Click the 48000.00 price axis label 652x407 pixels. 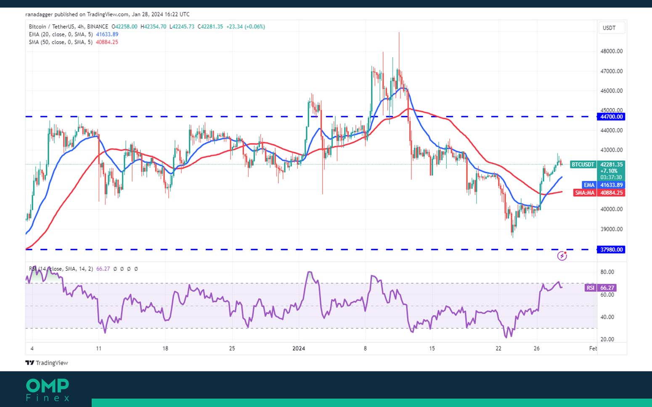pyautogui.click(x=611, y=51)
